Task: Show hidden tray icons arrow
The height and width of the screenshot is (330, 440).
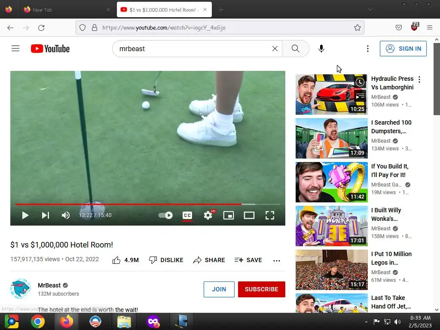Action: [366, 322]
